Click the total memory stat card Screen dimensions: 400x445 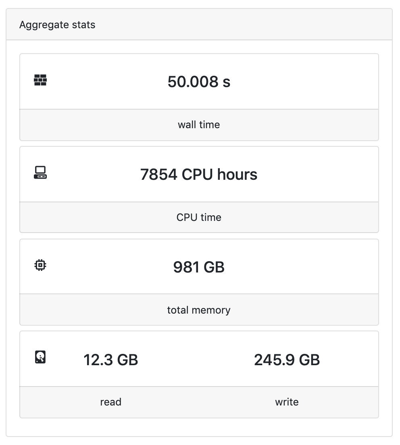coord(199,282)
